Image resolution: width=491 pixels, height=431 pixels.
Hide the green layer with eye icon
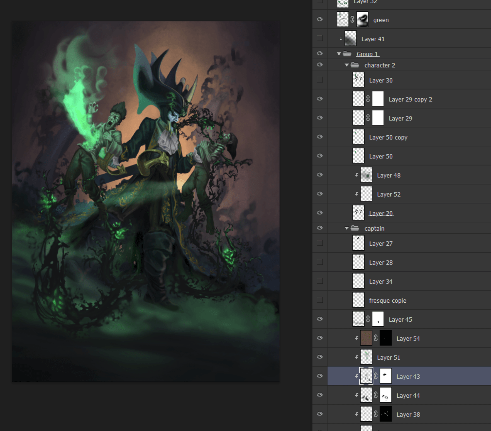tap(320, 19)
